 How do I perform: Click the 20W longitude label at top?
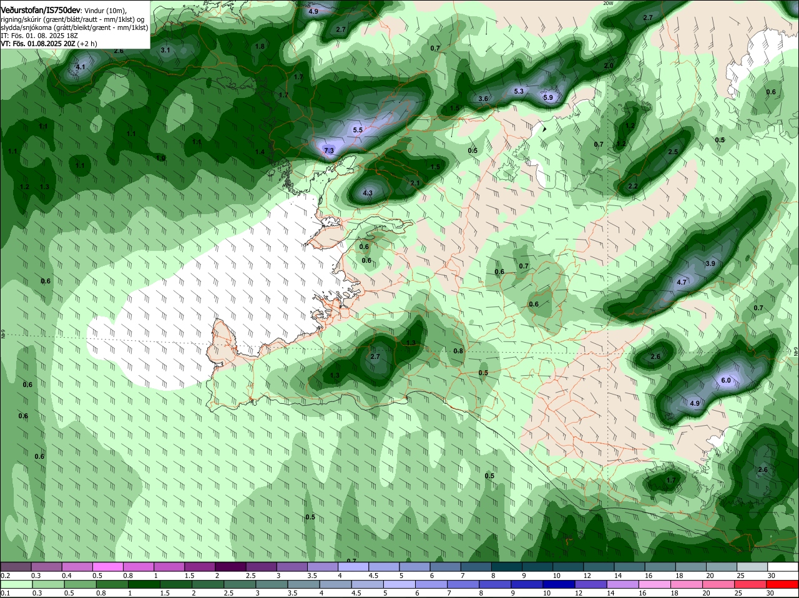609,3
